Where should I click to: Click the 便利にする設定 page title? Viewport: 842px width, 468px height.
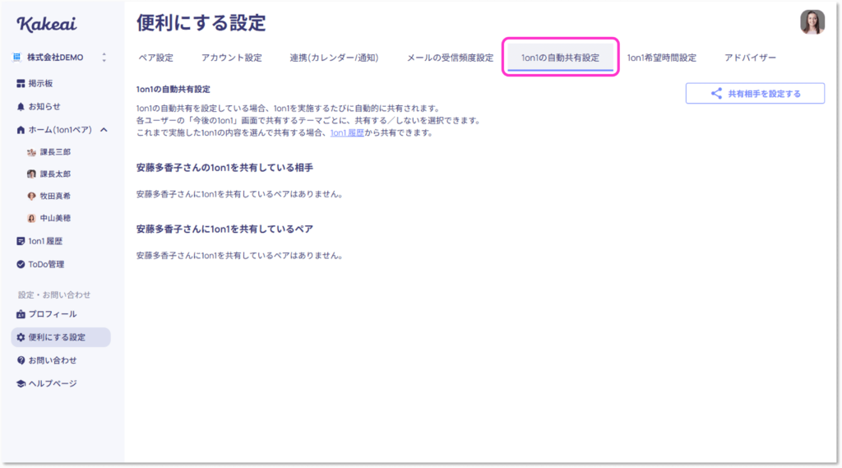[201, 23]
